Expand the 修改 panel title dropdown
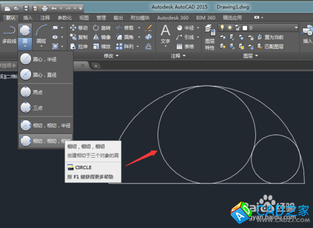Screen dimensions: 313x228 click(x=111, y=56)
